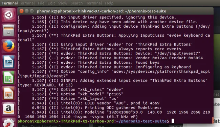Click the 'XINPUT: Adding extended input device' line
220x127 pixels.
pyautogui.click(x=113, y=81)
